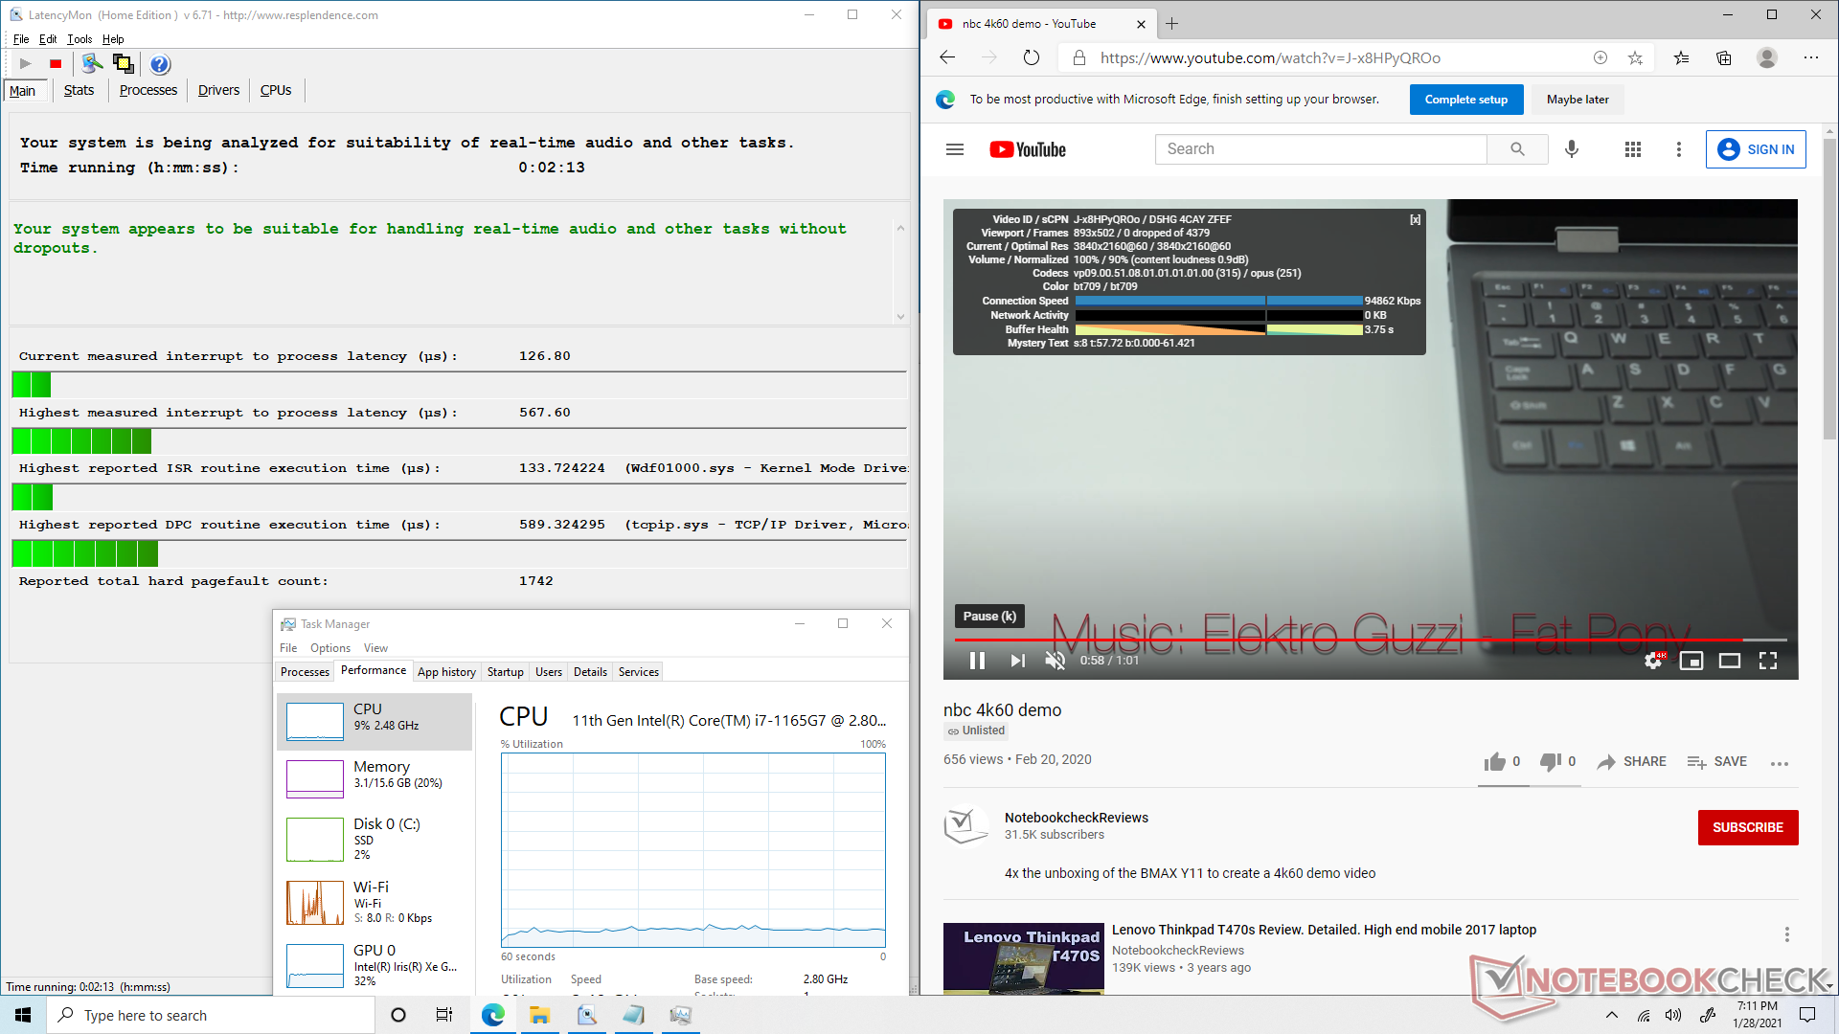This screenshot has height=1034, width=1839.
Task: Open Windows Start menu
Action: point(23,1015)
